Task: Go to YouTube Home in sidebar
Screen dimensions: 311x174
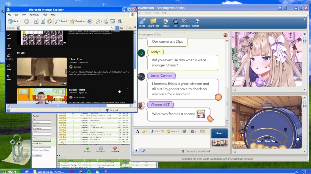Action: [9, 36]
